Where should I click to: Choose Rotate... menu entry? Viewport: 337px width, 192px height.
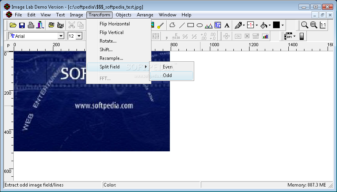coord(119,41)
